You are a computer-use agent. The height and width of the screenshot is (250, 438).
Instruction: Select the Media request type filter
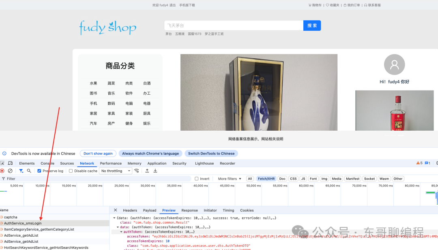coord(336,179)
